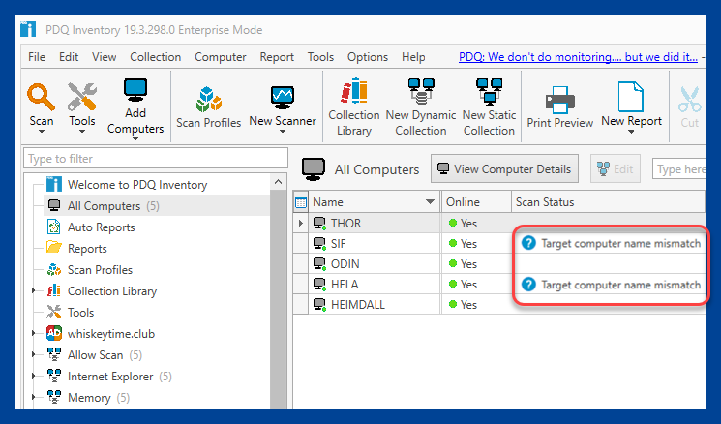The width and height of the screenshot is (721, 424).
Task: Select Welcome to PDQ Inventory tree item
Action: click(137, 184)
